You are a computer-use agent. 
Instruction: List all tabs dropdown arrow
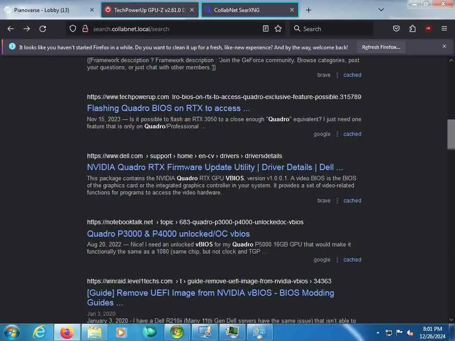click(x=381, y=10)
